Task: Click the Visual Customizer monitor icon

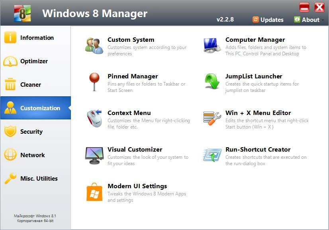Action: click(94, 155)
